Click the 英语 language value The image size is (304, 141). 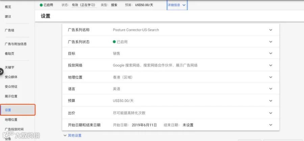tap(116, 89)
